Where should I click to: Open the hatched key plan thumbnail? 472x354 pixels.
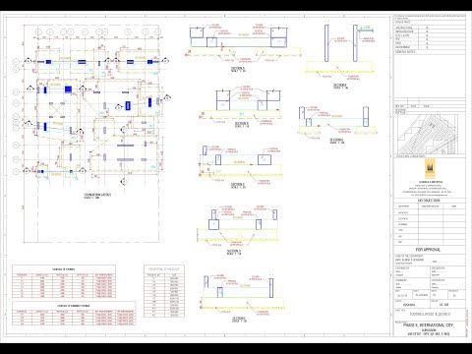coord(428,134)
